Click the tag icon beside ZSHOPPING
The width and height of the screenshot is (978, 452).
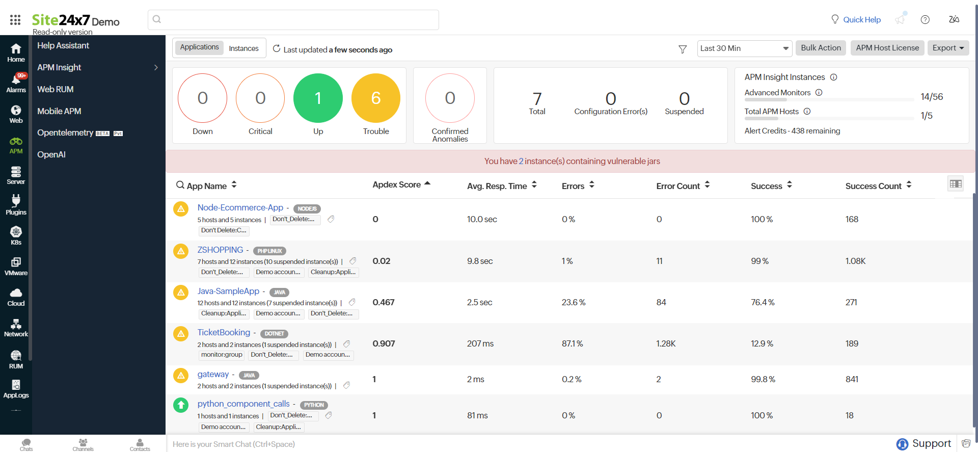tap(352, 261)
